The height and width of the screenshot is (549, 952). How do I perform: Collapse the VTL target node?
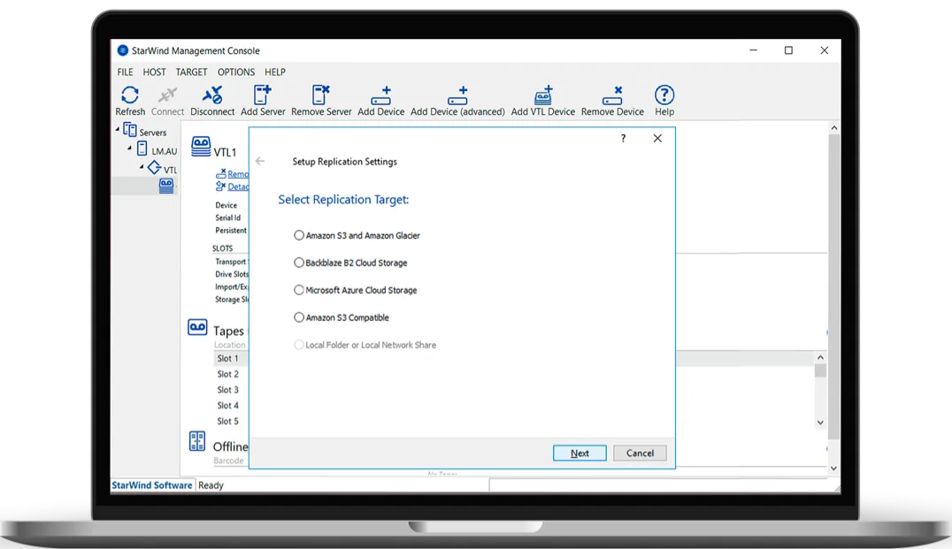tap(142, 166)
